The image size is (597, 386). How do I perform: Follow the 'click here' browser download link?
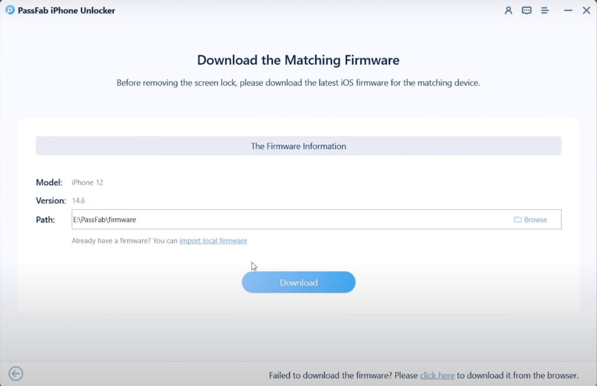(x=437, y=376)
